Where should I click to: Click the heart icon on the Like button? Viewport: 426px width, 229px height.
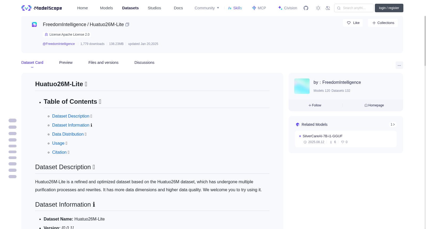tap(349, 23)
